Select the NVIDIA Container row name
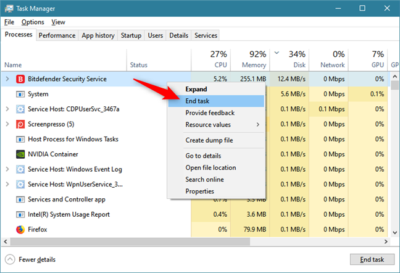Viewport: 400px width, 273px height. click(53, 154)
